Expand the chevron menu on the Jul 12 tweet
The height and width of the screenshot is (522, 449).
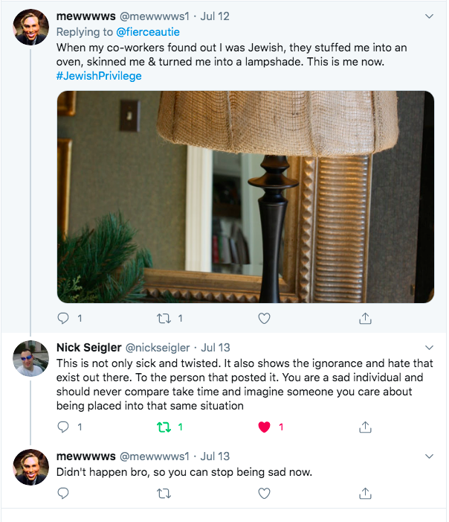click(429, 16)
